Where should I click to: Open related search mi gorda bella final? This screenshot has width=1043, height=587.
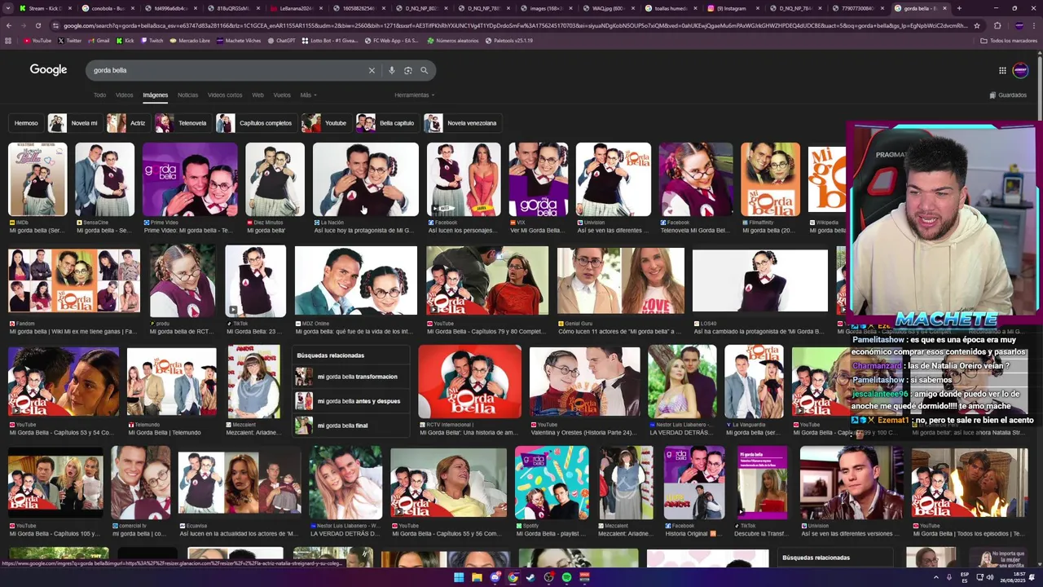point(350,426)
